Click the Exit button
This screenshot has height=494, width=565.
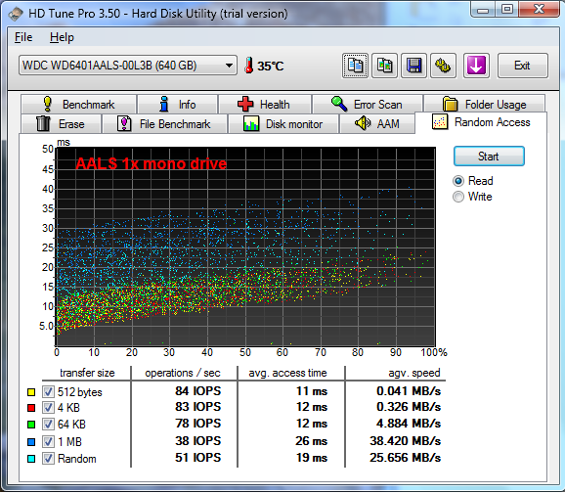[523, 66]
